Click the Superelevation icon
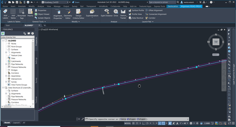This screenshot has height=127, width=236. [x=92, y=13]
